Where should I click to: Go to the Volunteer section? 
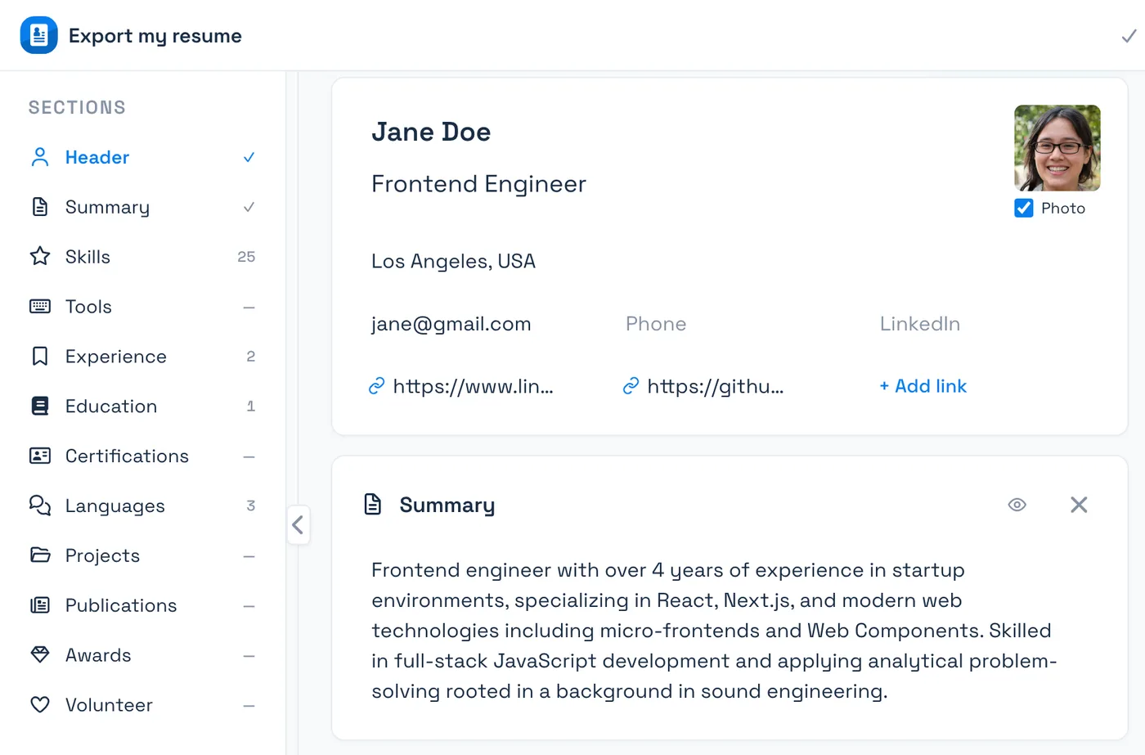pyautogui.click(x=143, y=705)
